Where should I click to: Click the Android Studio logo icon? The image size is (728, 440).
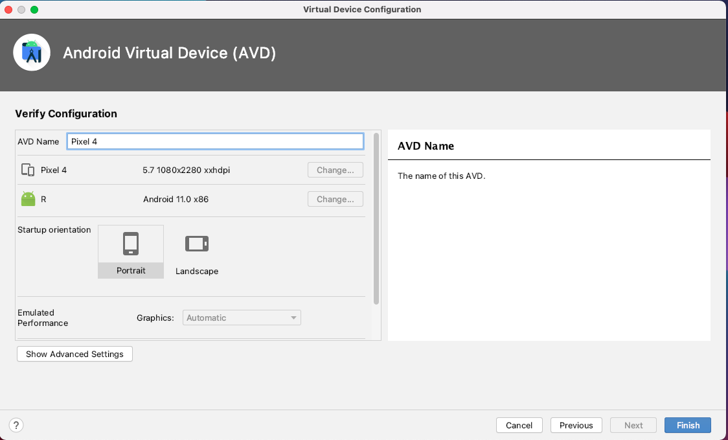pyautogui.click(x=32, y=52)
